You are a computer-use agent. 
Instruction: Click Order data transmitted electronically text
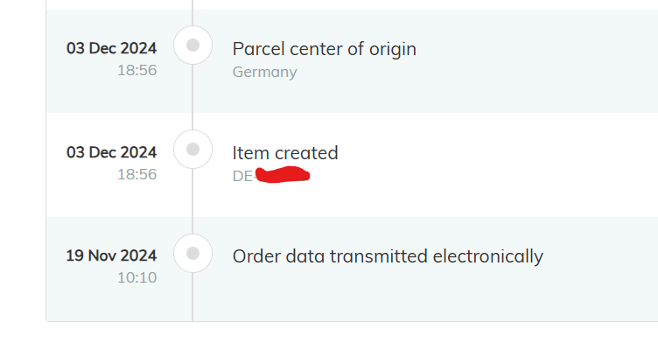tap(388, 256)
